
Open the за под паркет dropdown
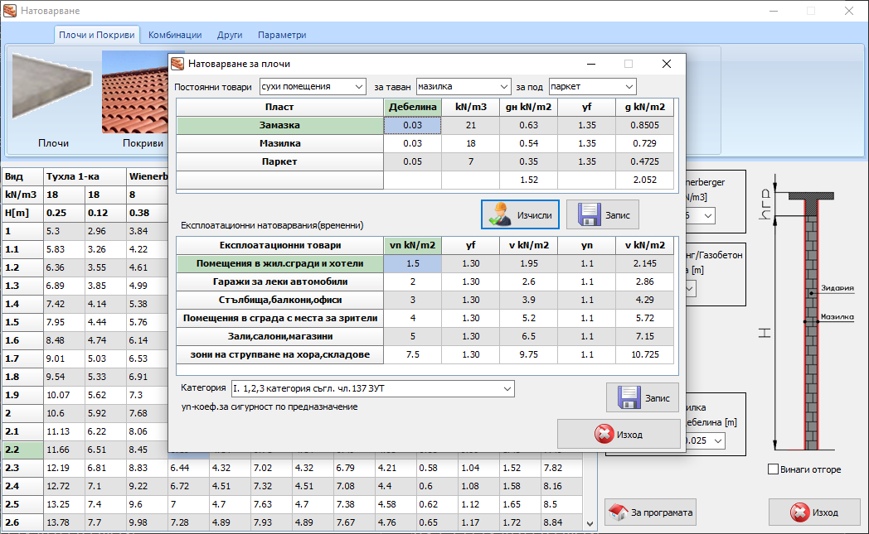[x=592, y=86]
